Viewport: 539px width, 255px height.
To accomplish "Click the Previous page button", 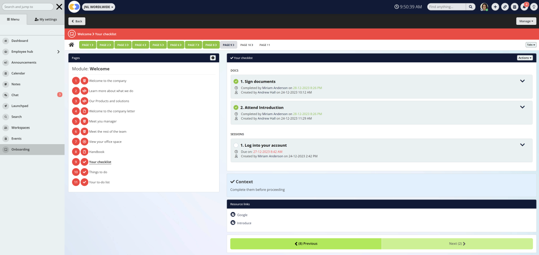I will click(306, 244).
